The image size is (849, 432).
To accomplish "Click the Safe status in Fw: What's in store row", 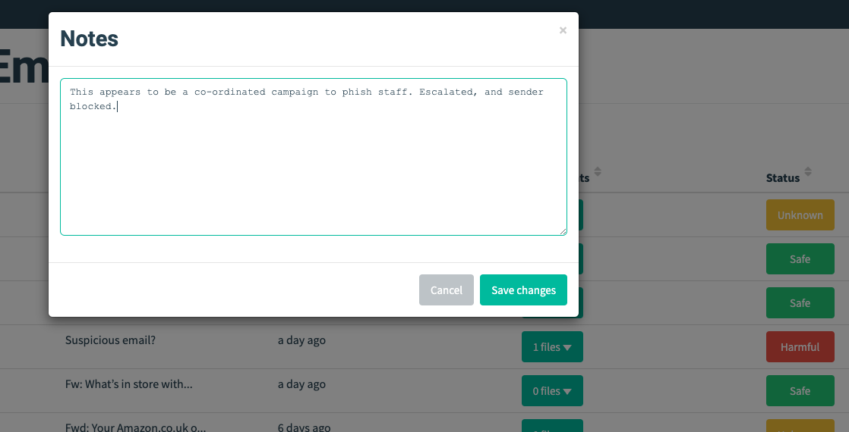I will click(800, 391).
